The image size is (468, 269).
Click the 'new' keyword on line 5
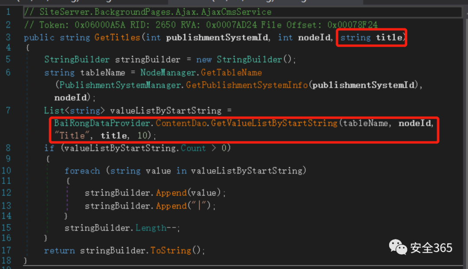(x=204, y=59)
